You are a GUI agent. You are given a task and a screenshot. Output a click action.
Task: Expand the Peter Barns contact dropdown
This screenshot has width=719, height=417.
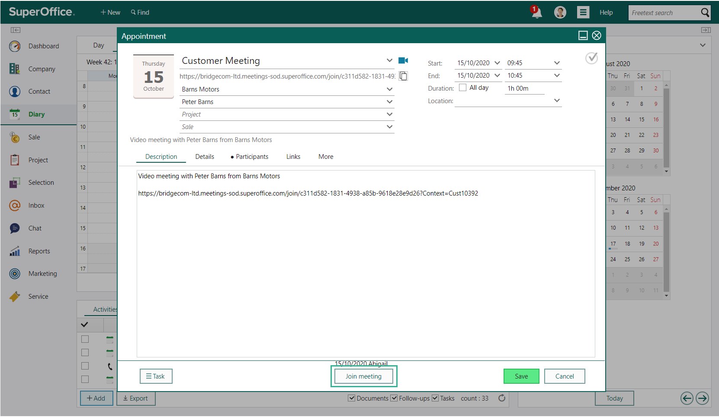pos(389,102)
